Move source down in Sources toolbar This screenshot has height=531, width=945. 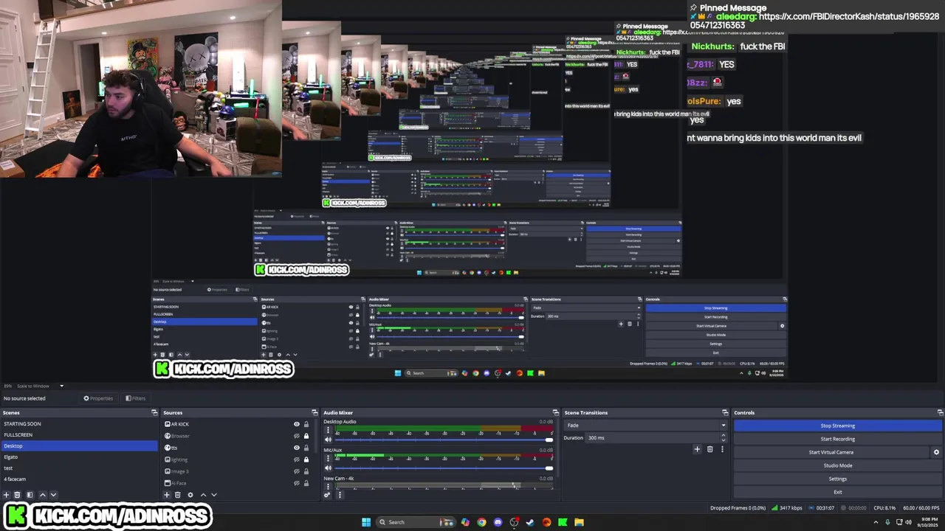(214, 495)
